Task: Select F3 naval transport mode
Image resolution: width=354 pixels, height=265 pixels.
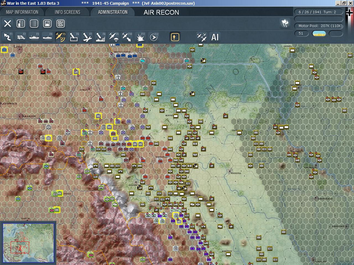Action: pos(34,37)
